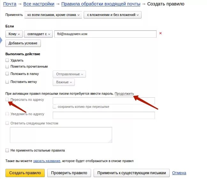This screenshot has width=207, height=179.
Task: Open the Кому field dropdown
Action: [x=14, y=34]
